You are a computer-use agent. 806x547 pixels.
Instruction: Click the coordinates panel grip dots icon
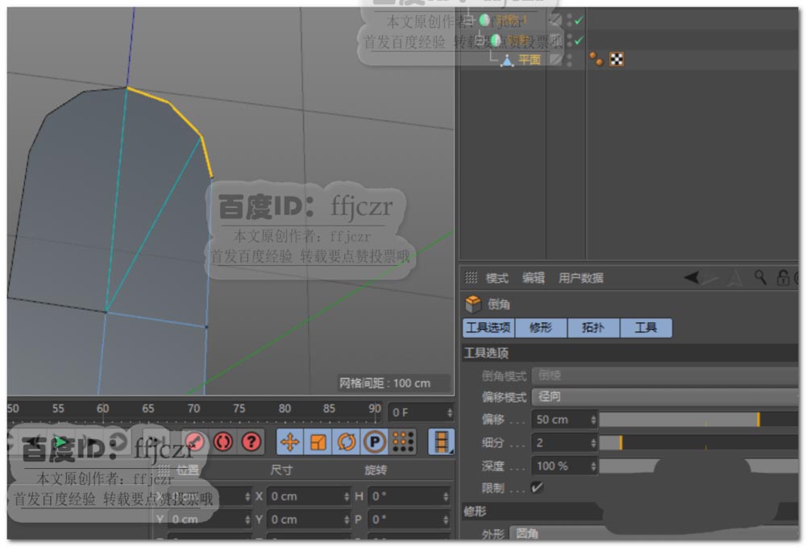pos(164,470)
